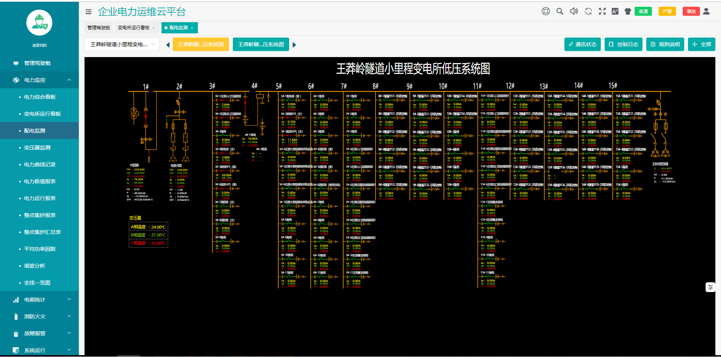The image size is (721, 357).
Task: Click the orange 严重 alarm badge
Action: click(x=667, y=11)
